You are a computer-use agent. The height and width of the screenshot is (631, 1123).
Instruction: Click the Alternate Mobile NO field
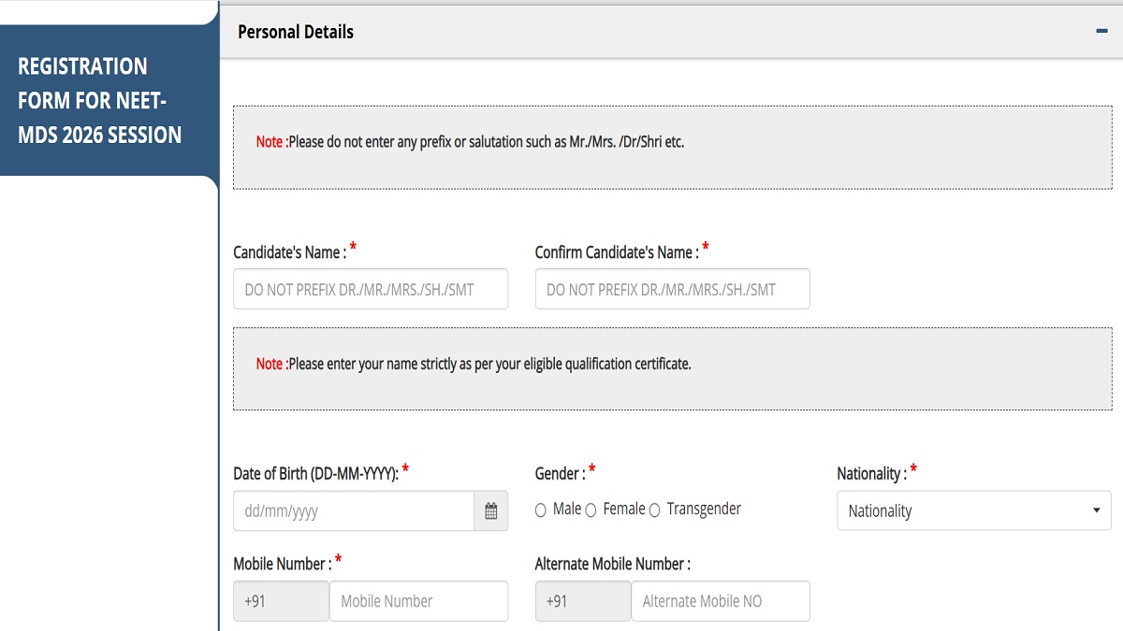pos(720,601)
